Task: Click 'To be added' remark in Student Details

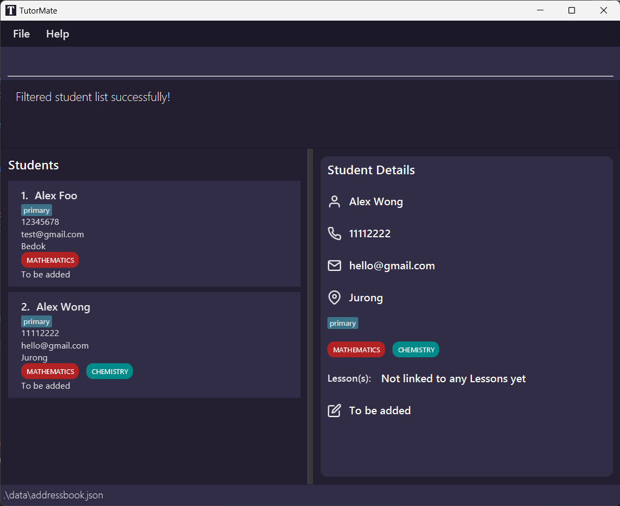Action: [380, 410]
